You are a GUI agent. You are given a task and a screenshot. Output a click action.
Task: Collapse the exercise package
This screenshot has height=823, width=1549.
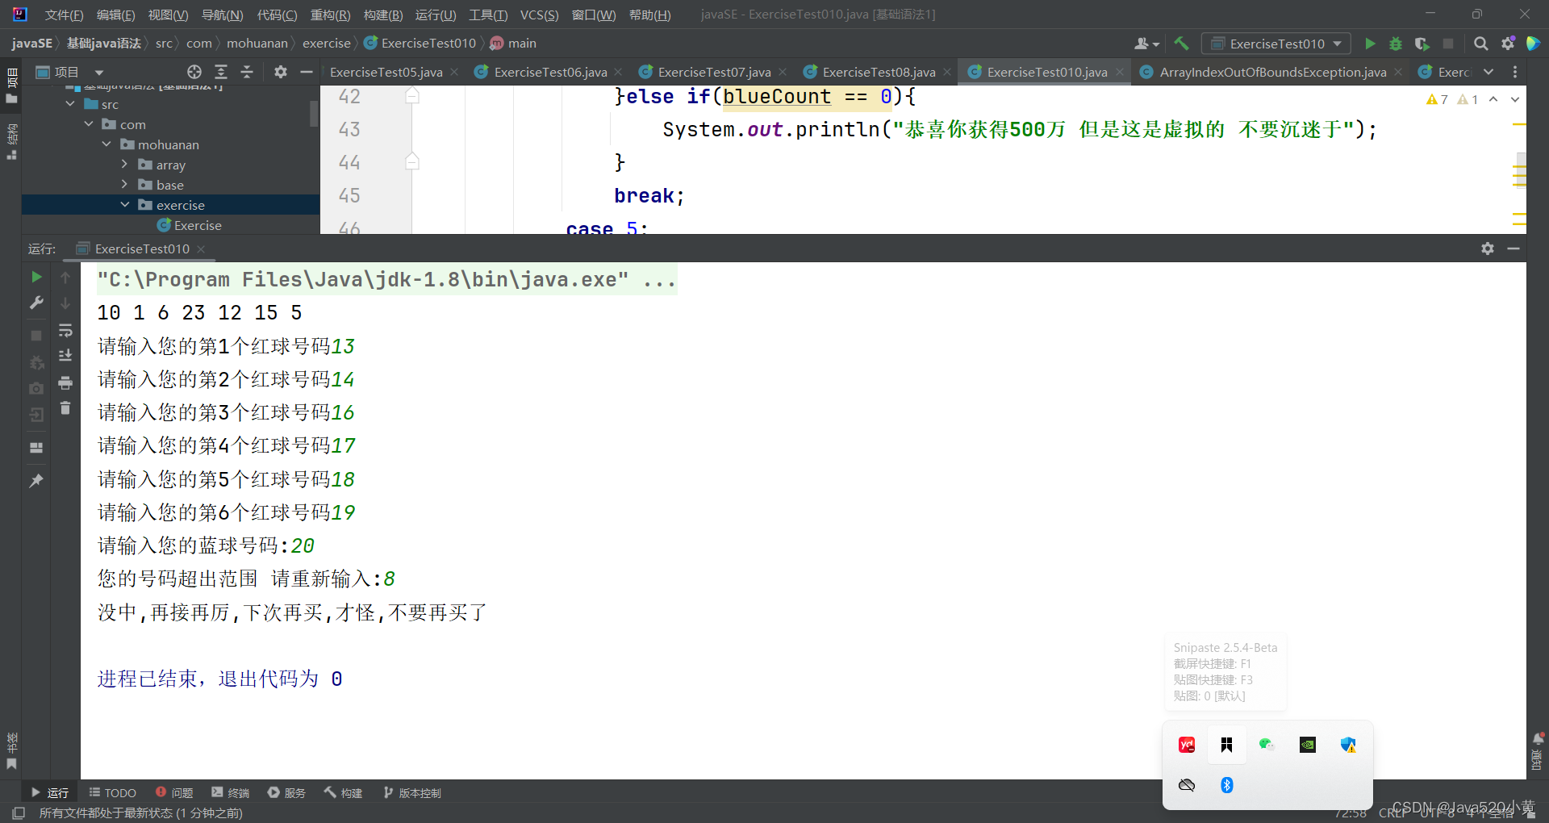pyautogui.click(x=124, y=205)
